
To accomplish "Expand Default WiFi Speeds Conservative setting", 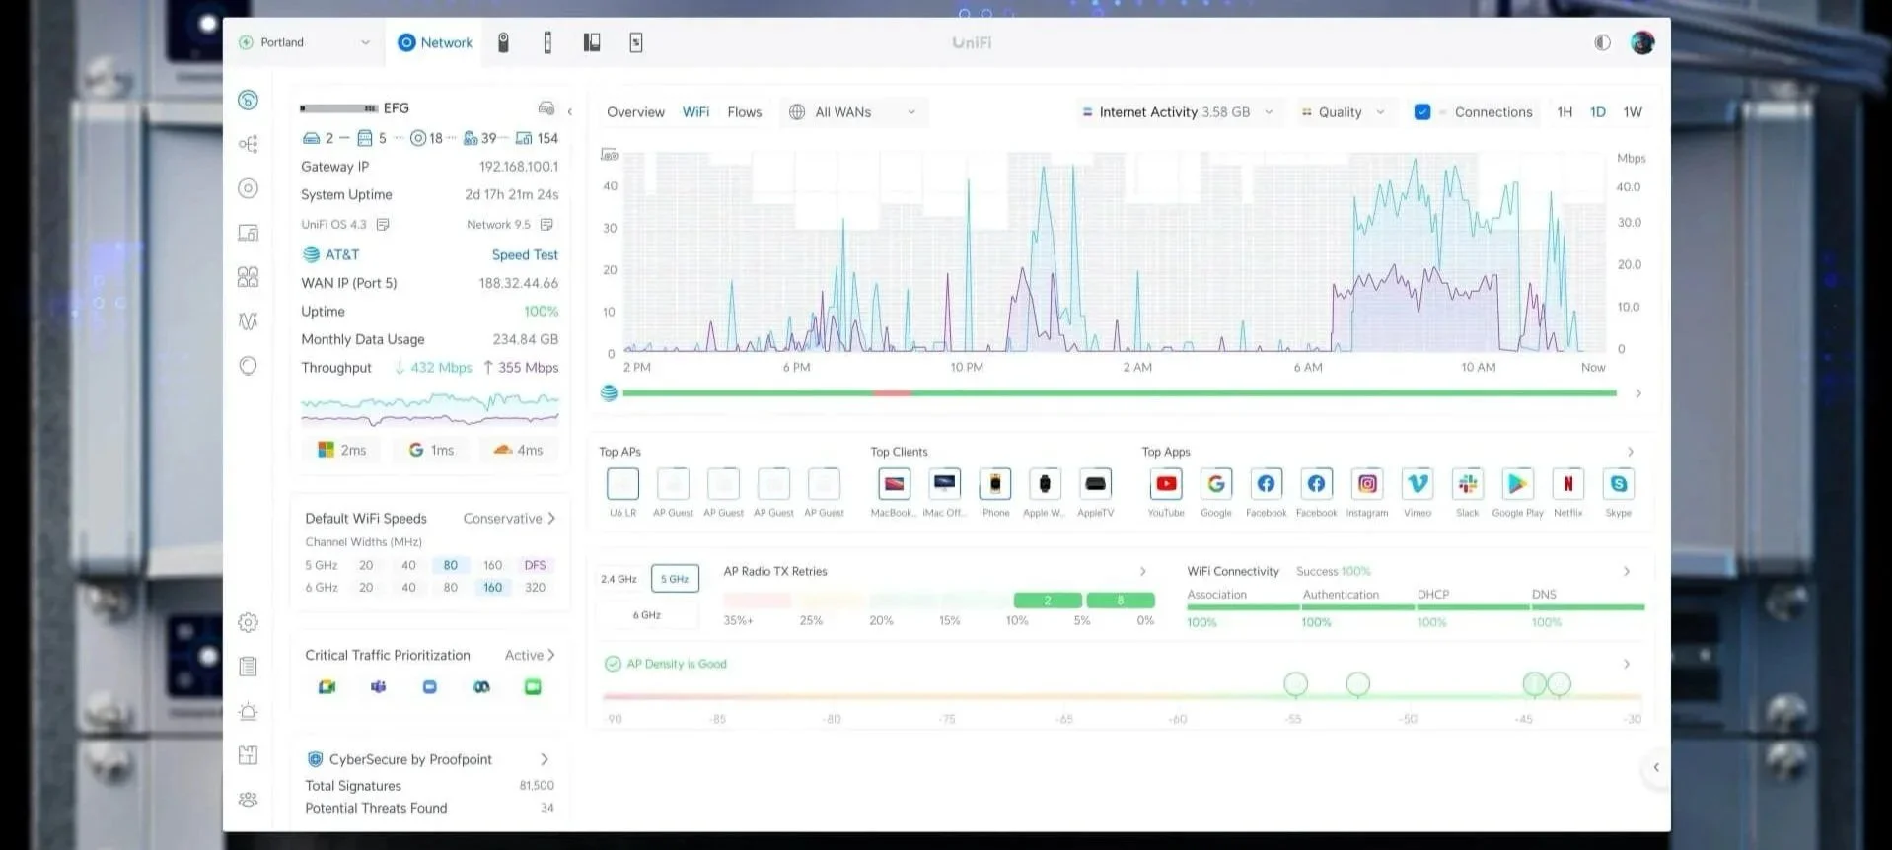I will tap(509, 518).
